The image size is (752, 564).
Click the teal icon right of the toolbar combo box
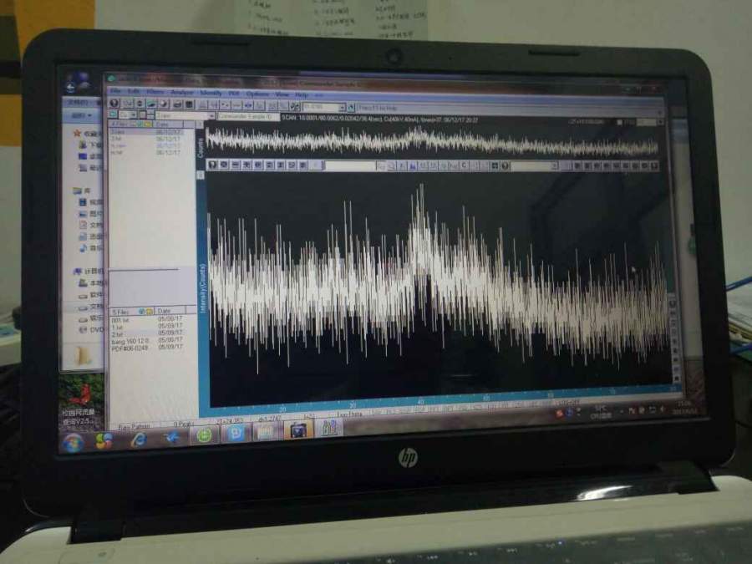tap(351, 108)
